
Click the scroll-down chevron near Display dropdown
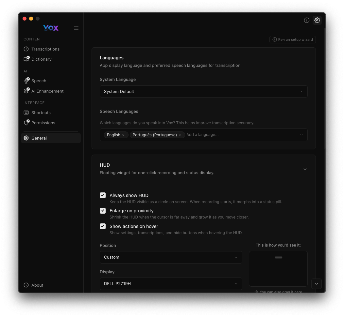pyautogui.click(x=316, y=284)
